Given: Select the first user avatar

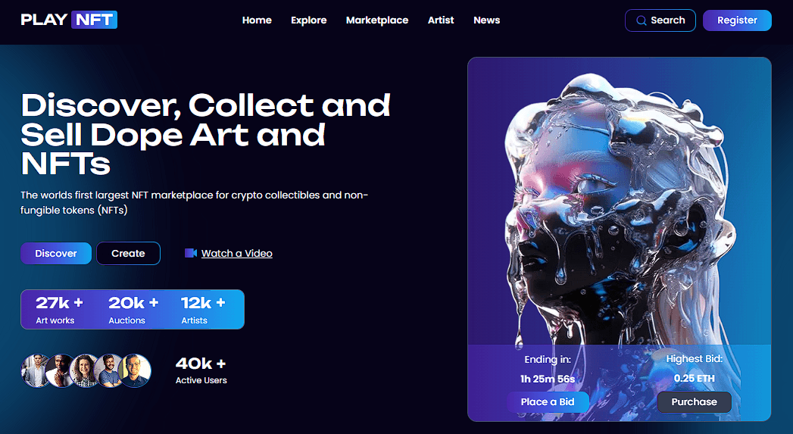Looking at the screenshot, I should (36, 371).
